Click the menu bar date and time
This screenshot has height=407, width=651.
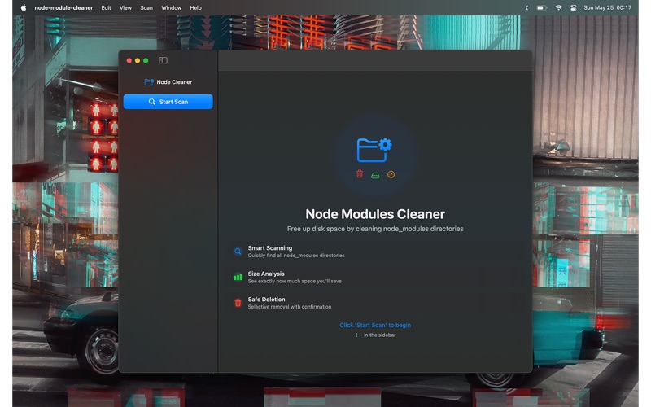607,7
